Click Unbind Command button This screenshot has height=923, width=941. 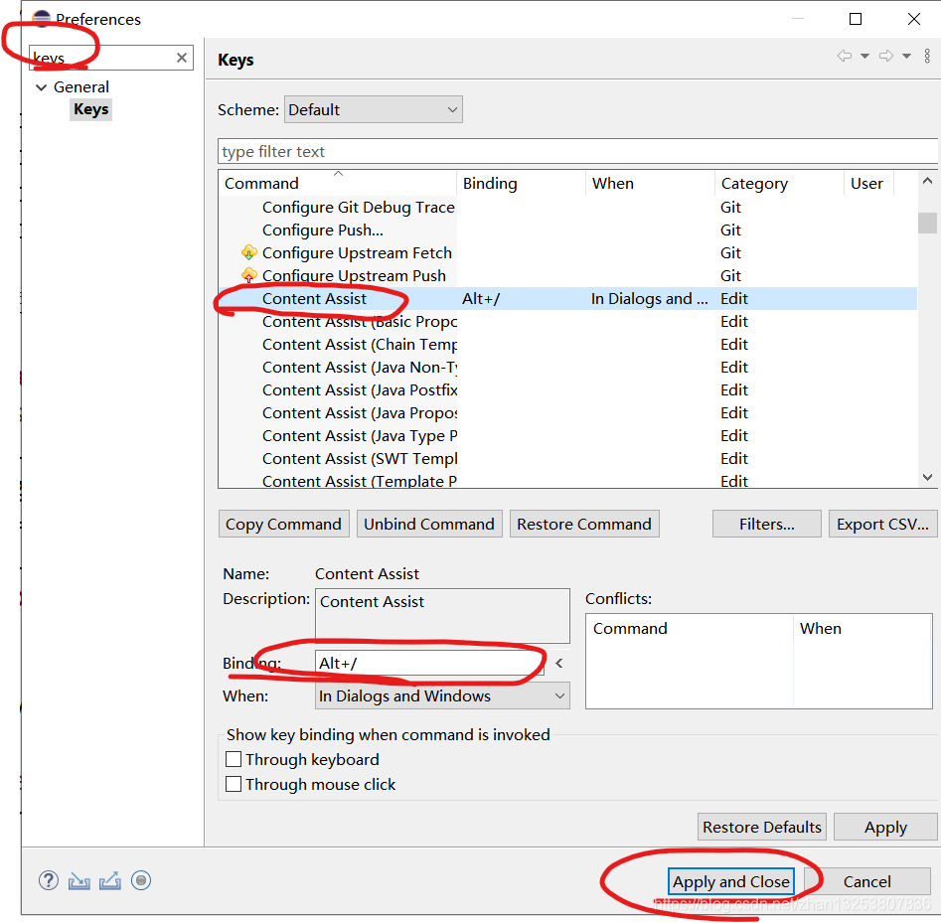[429, 524]
